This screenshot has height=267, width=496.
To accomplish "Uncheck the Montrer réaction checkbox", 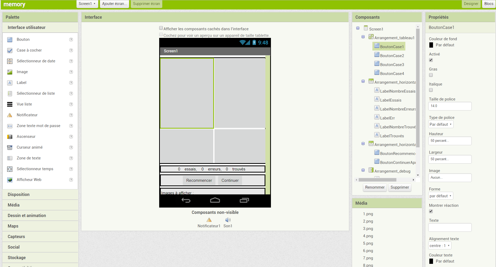I will pos(431,211).
